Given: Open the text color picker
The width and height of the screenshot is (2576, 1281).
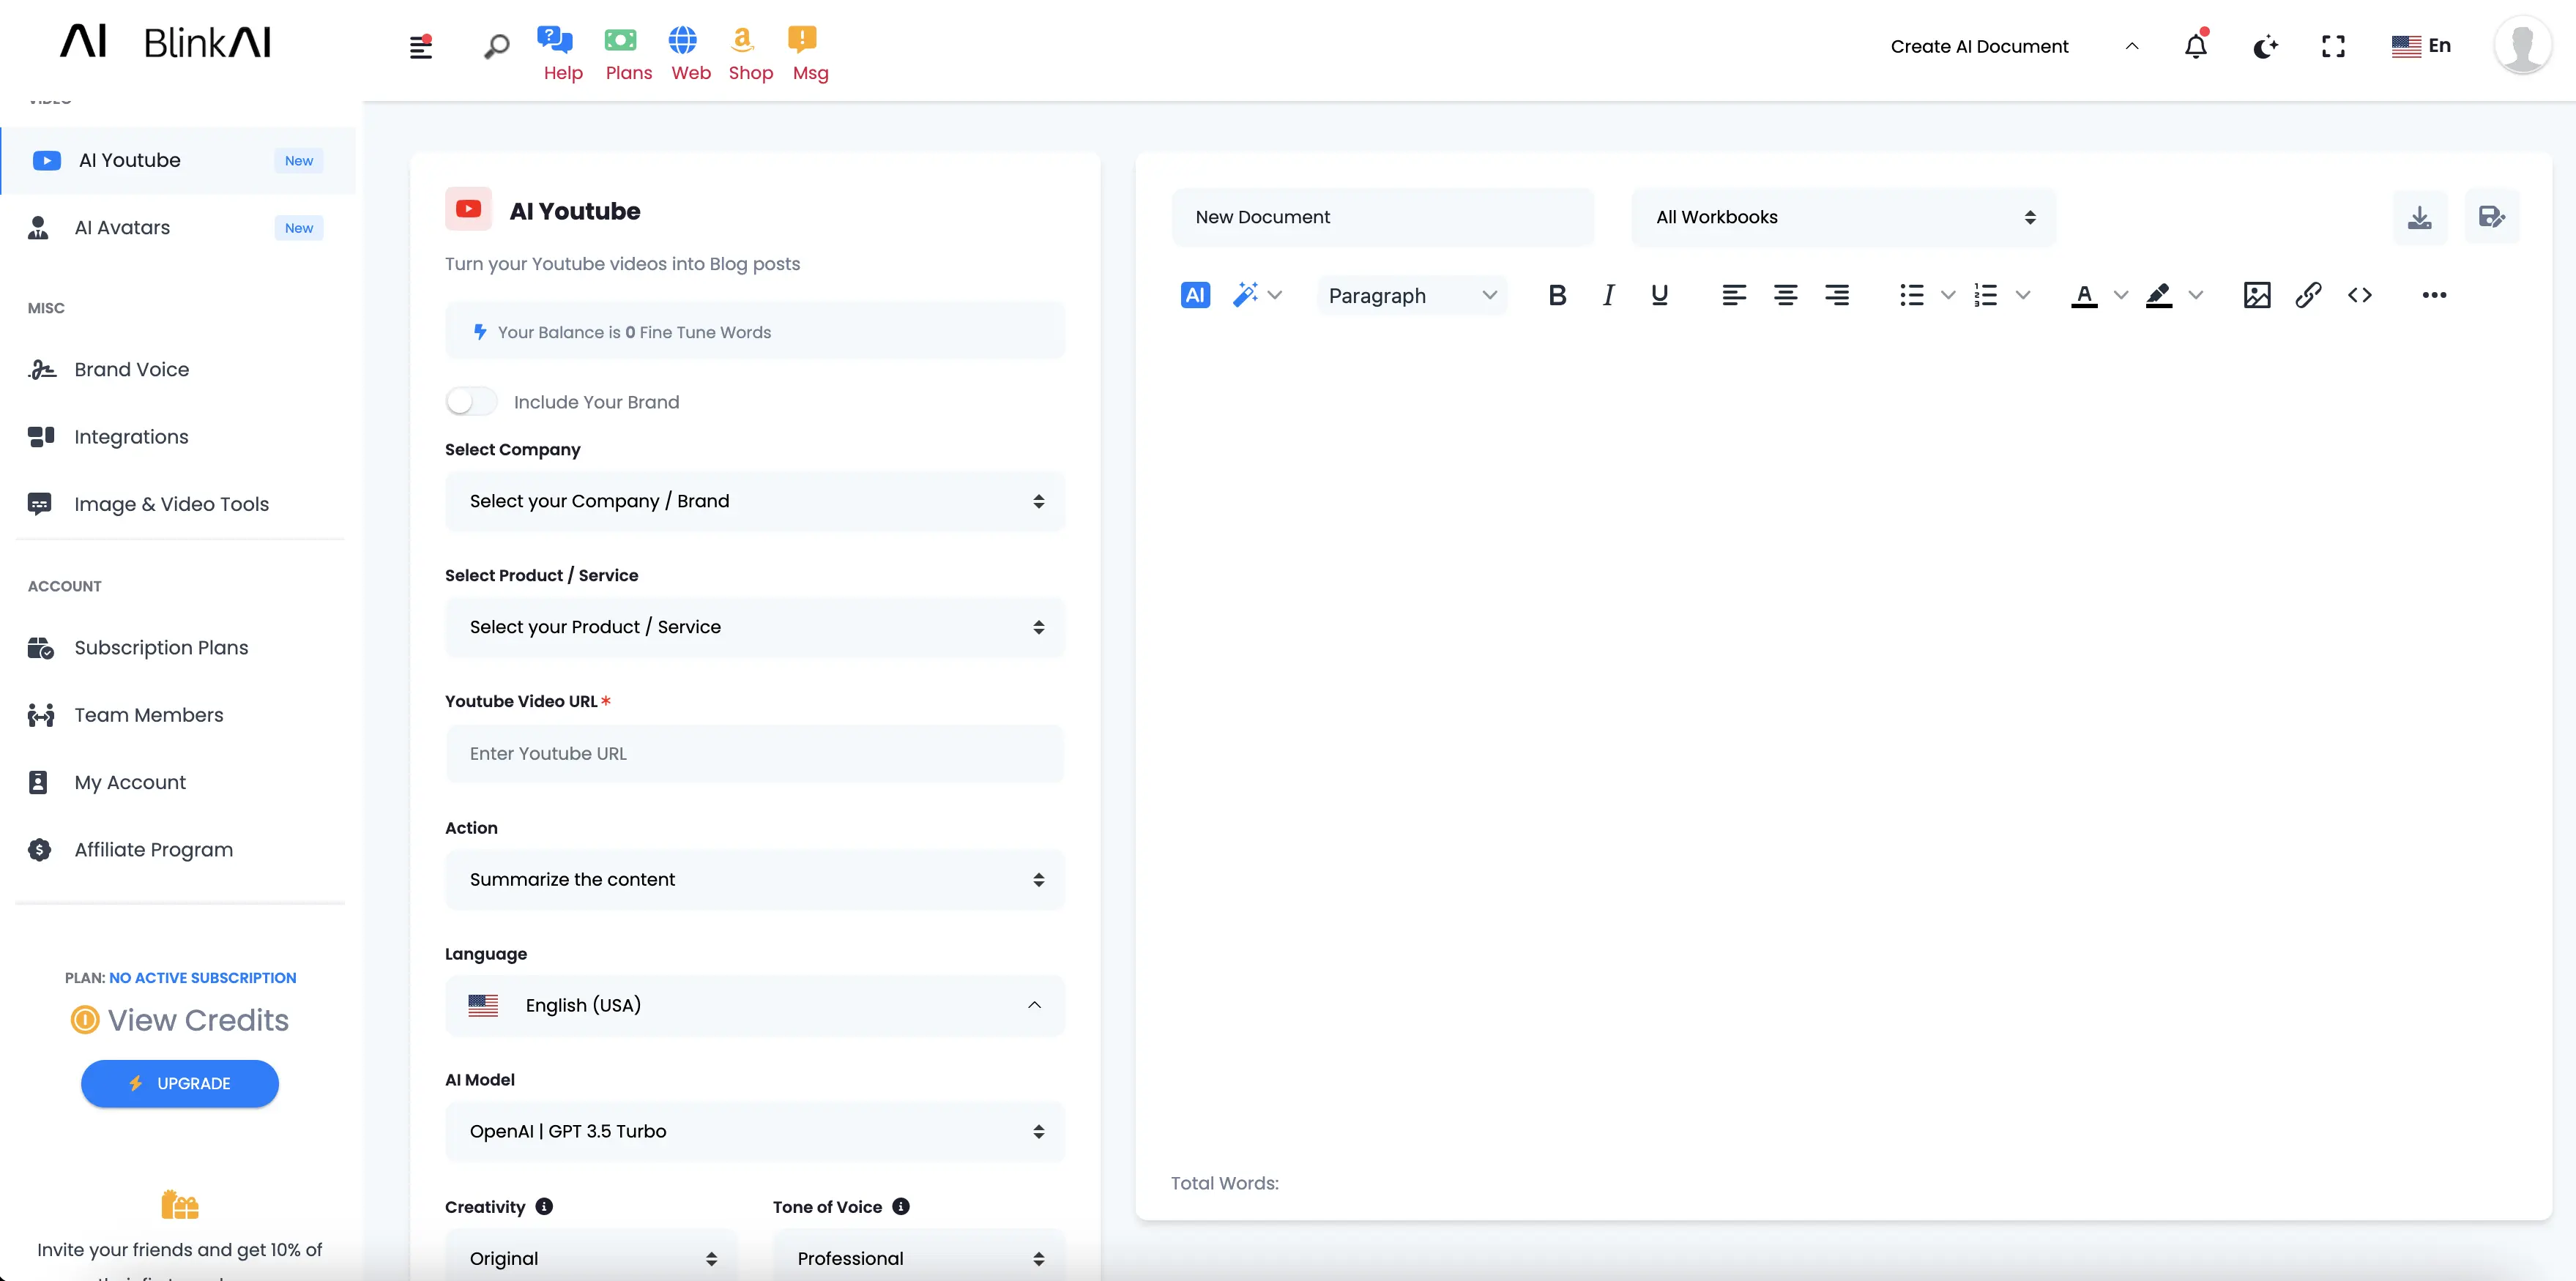Looking at the screenshot, I should point(2084,295).
